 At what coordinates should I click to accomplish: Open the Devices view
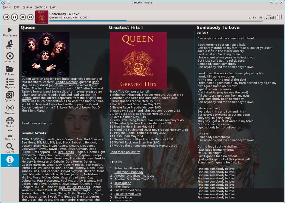(x=10, y=135)
